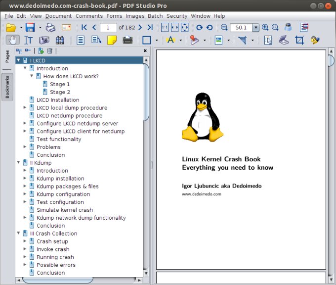336x285 pixels.
Task: Click the email document envelope icon
Action: (x=66, y=28)
